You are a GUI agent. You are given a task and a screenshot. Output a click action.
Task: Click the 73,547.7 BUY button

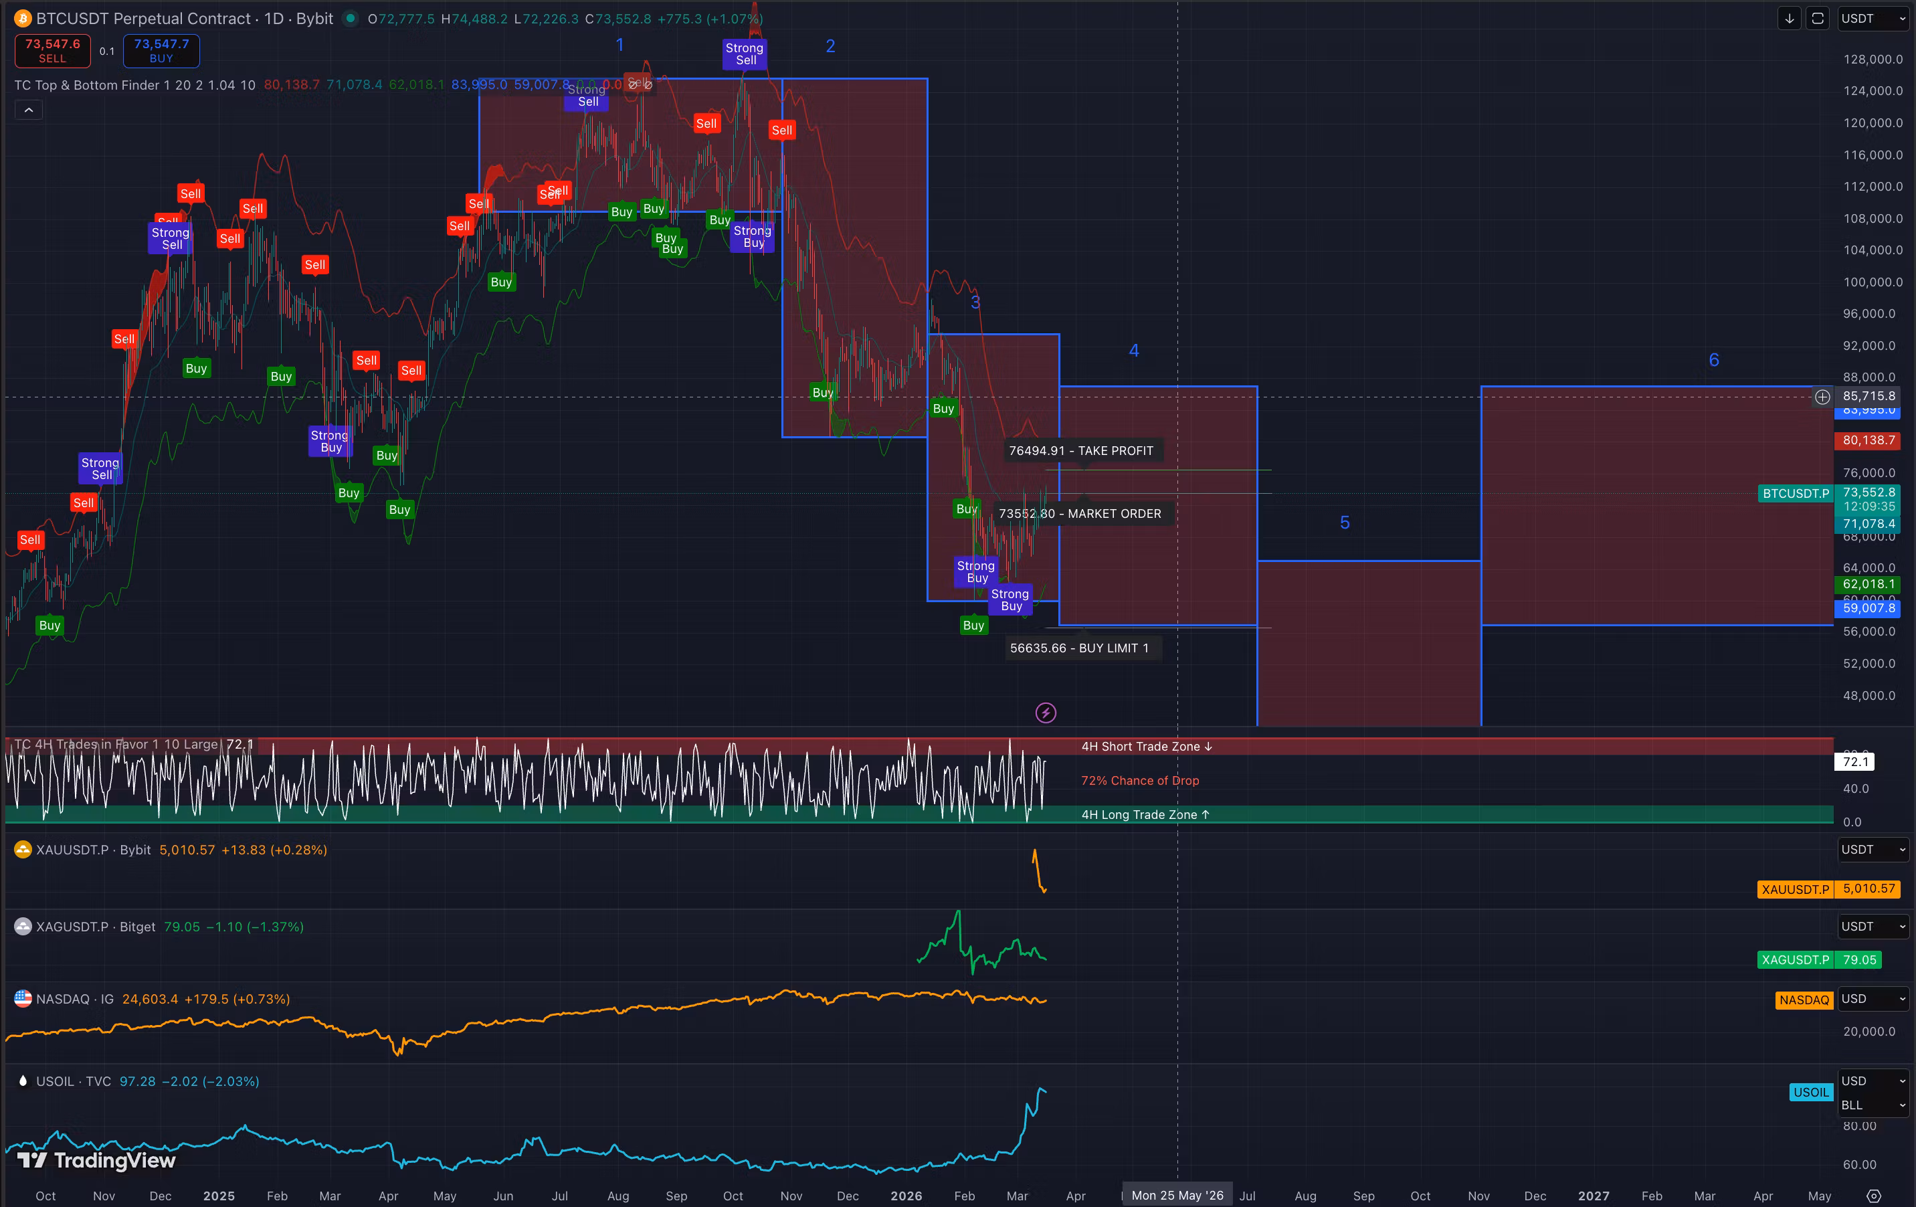point(161,51)
